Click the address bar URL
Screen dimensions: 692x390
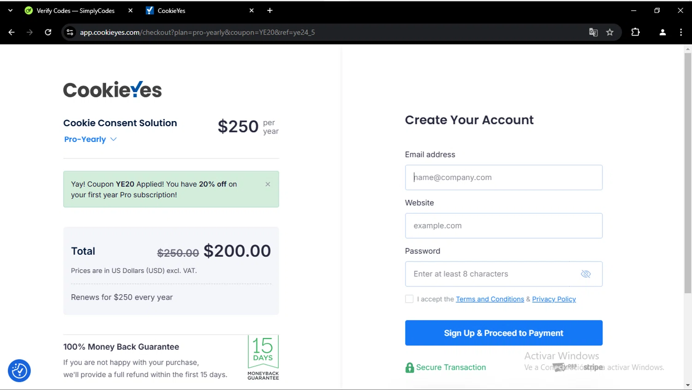(197, 32)
